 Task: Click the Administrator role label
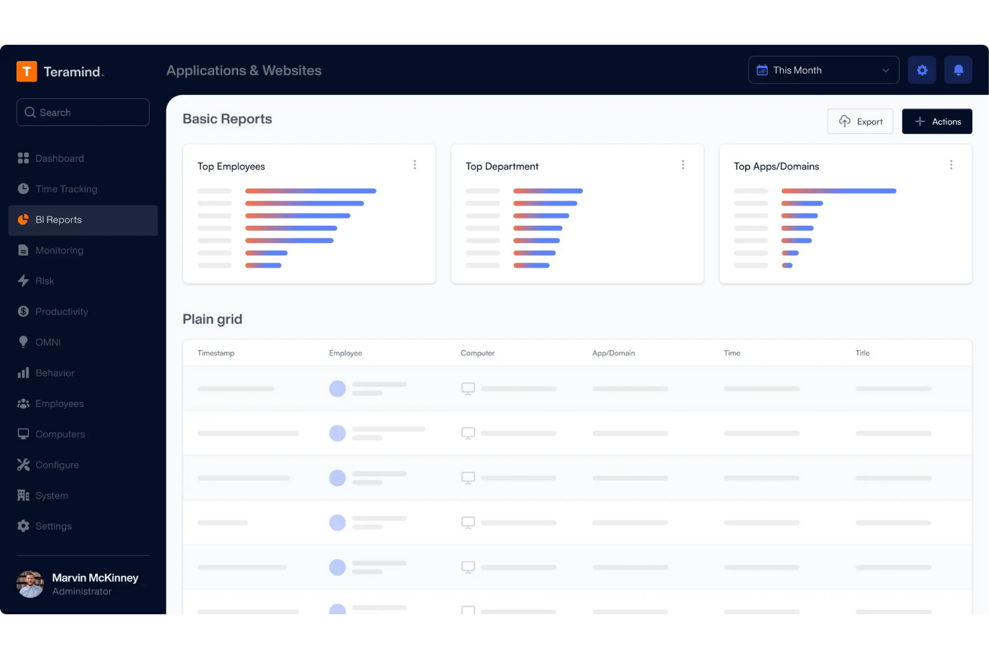tap(82, 592)
